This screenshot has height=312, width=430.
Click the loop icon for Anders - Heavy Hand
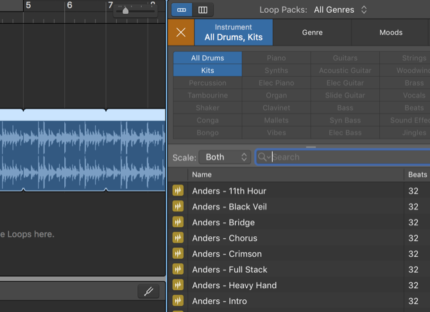(178, 285)
